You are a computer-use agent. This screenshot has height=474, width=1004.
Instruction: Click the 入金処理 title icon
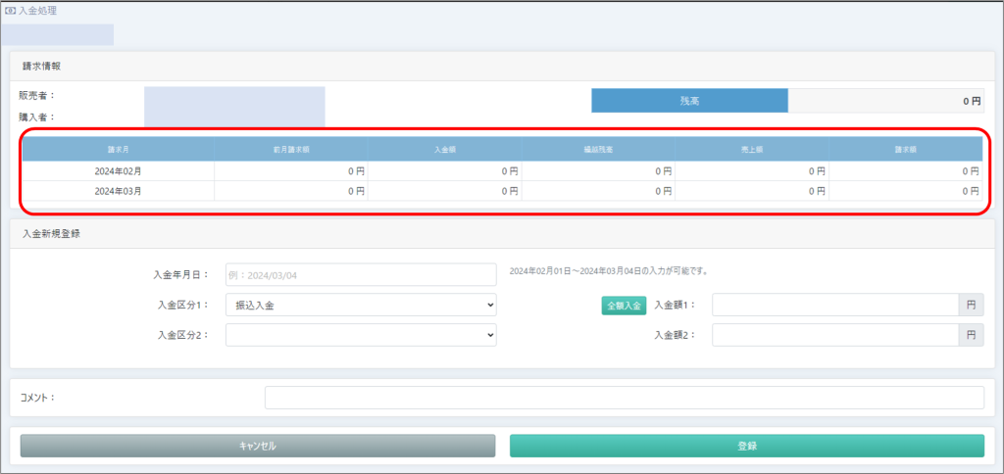pos(11,10)
